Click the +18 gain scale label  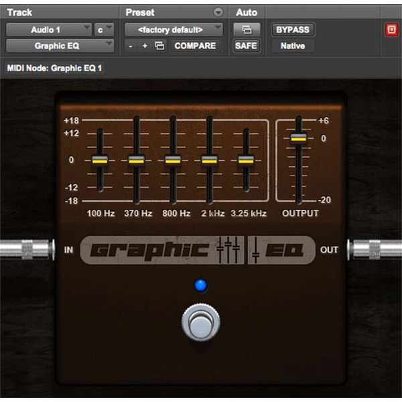(71, 121)
